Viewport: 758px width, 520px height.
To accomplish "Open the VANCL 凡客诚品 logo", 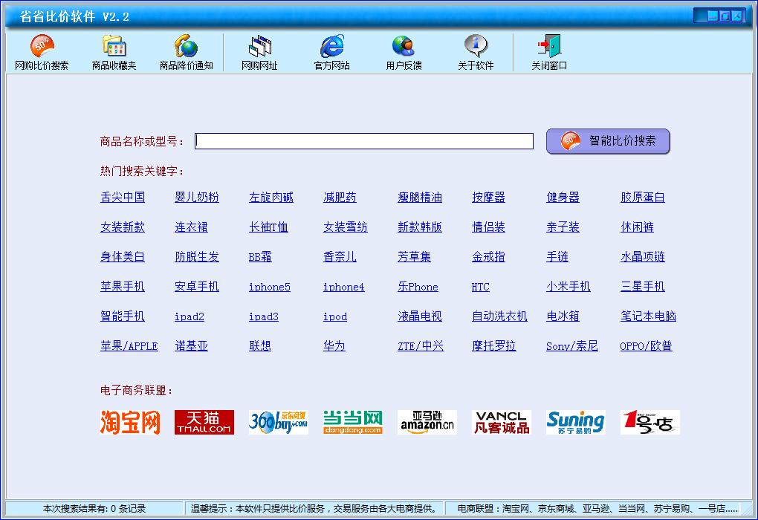I will (x=502, y=423).
